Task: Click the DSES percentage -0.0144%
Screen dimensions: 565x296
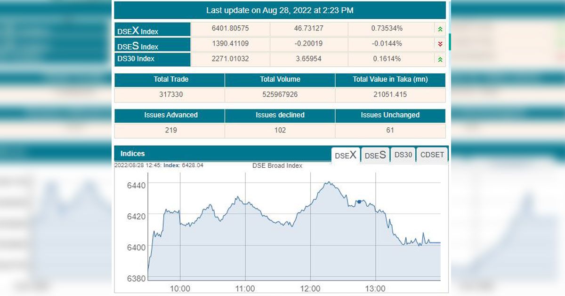Action: point(387,44)
